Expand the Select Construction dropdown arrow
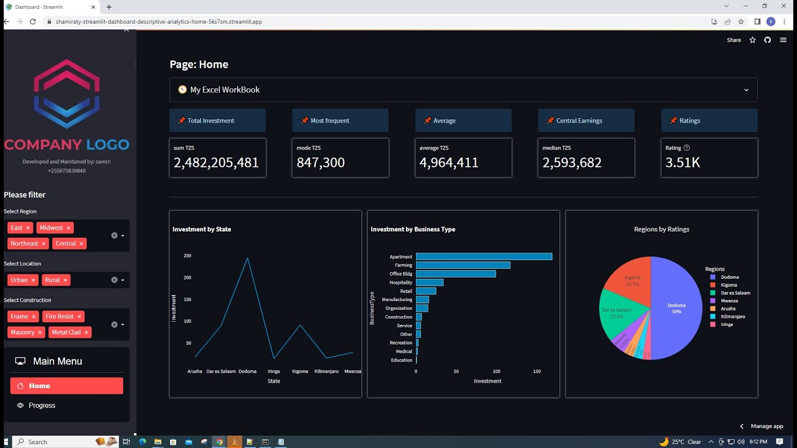 [123, 324]
